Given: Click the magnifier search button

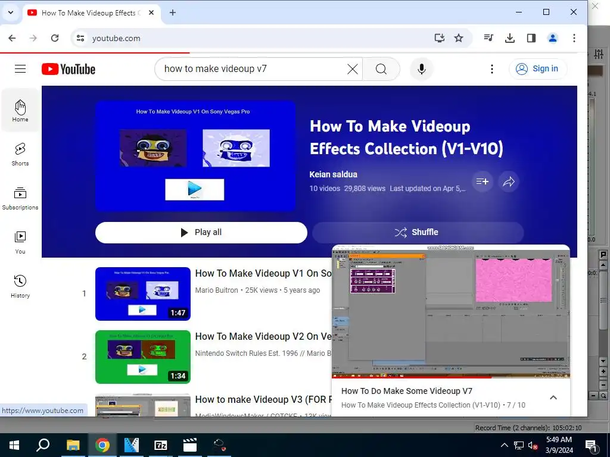Looking at the screenshot, I should coord(381,69).
